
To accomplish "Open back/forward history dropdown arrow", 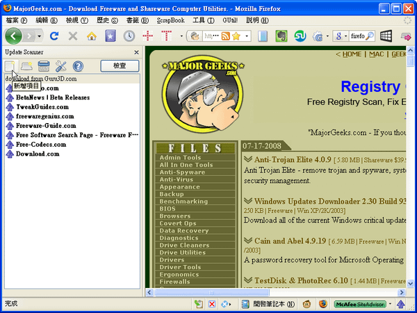I will 40,36.
